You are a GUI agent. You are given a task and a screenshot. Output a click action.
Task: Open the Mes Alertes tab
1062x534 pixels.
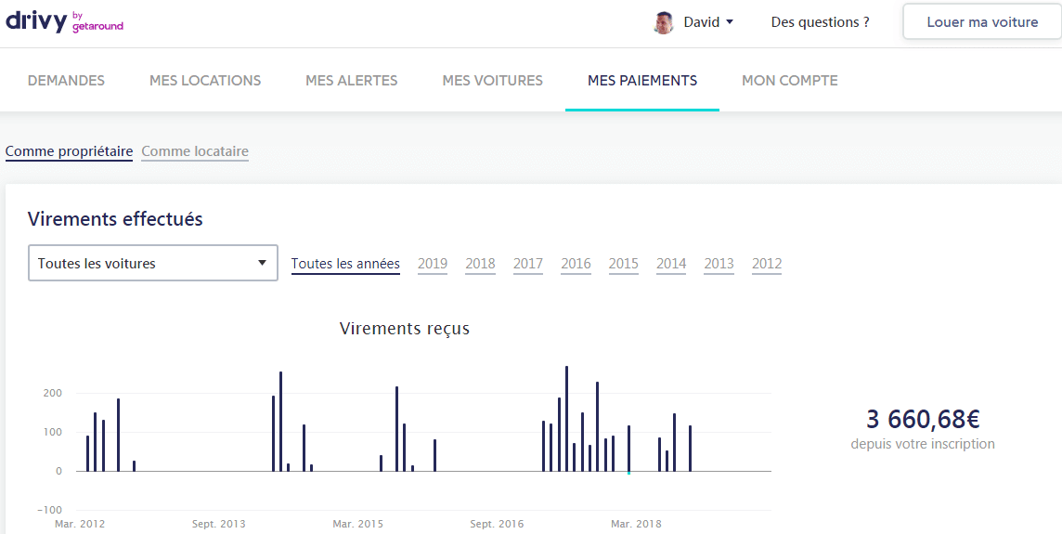[x=351, y=81]
